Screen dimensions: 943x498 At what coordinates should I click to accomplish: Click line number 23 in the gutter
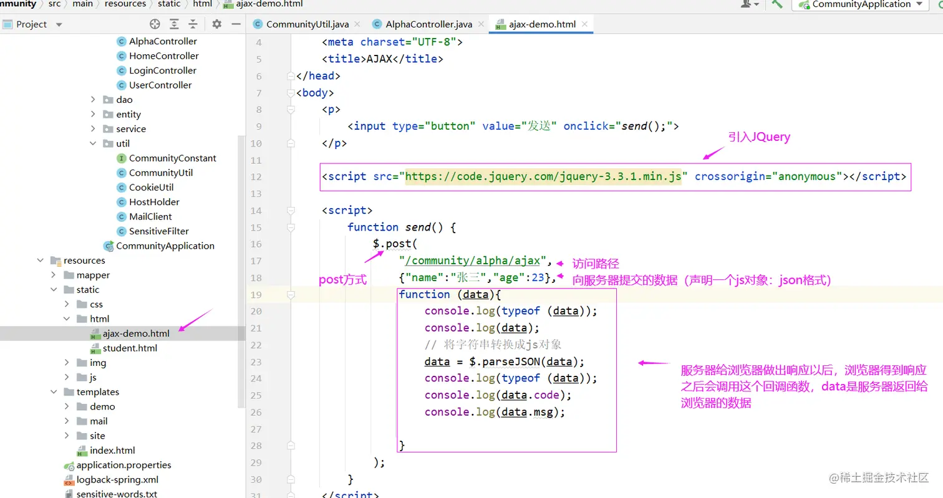256,362
